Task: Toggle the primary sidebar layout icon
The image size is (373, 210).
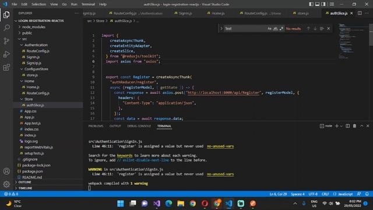Action: pos(311,4)
